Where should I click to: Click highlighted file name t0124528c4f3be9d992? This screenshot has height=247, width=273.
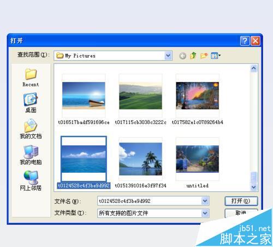(x=84, y=186)
